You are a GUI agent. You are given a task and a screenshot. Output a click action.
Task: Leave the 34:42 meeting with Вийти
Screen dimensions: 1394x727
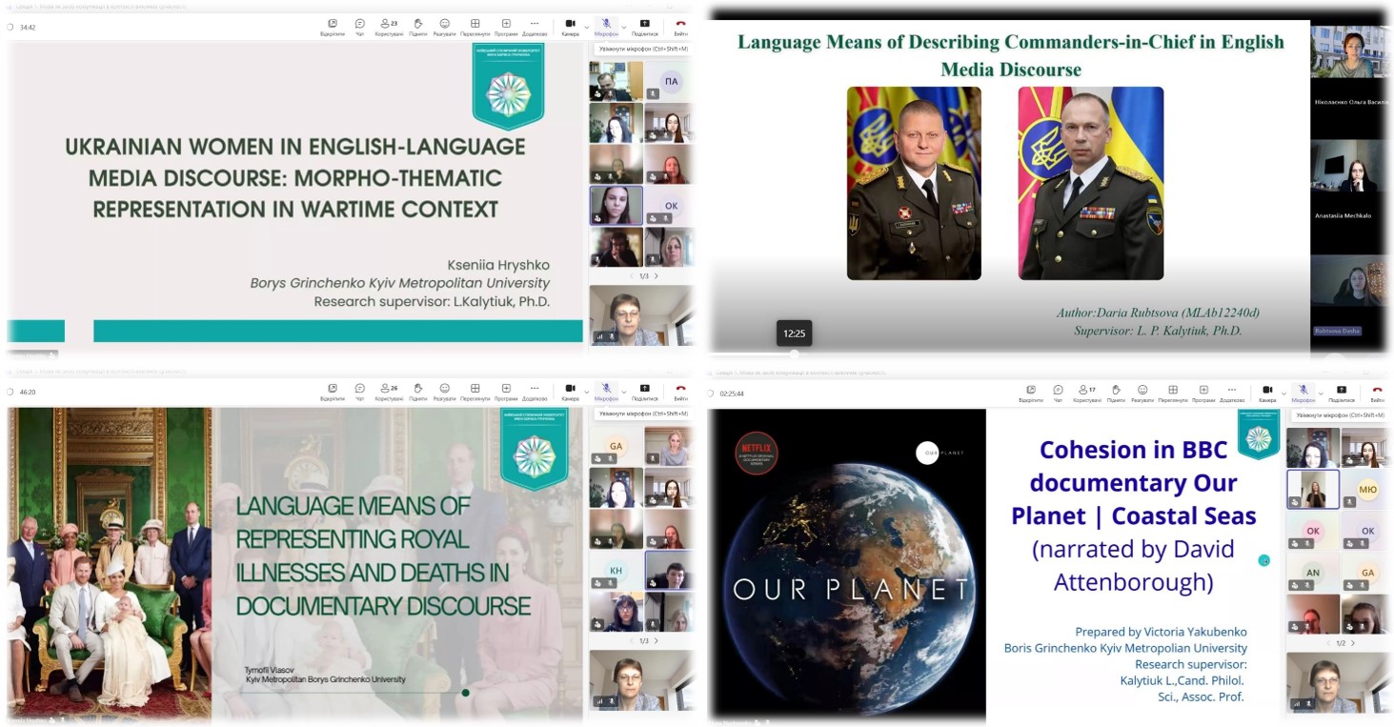(680, 27)
